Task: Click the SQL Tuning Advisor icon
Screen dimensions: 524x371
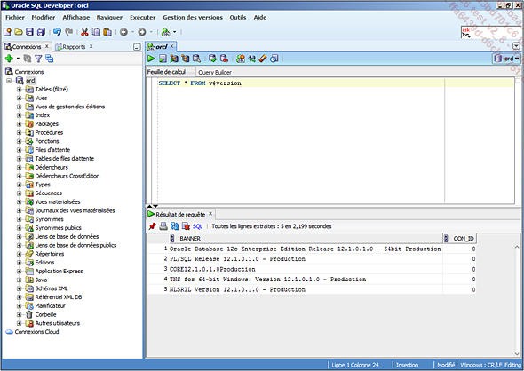Action: [196, 59]
